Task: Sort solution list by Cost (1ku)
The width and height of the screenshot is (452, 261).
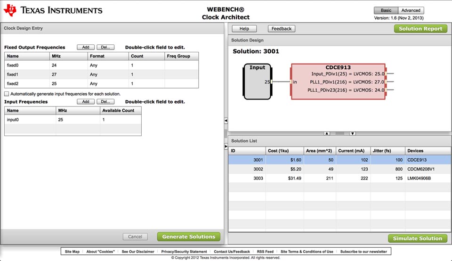Action: (284, 151)
